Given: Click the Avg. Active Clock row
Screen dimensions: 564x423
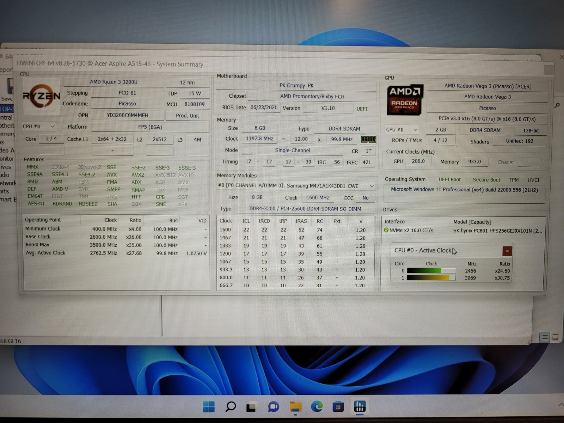Looking at the screenshot, I should coord(116,253).
